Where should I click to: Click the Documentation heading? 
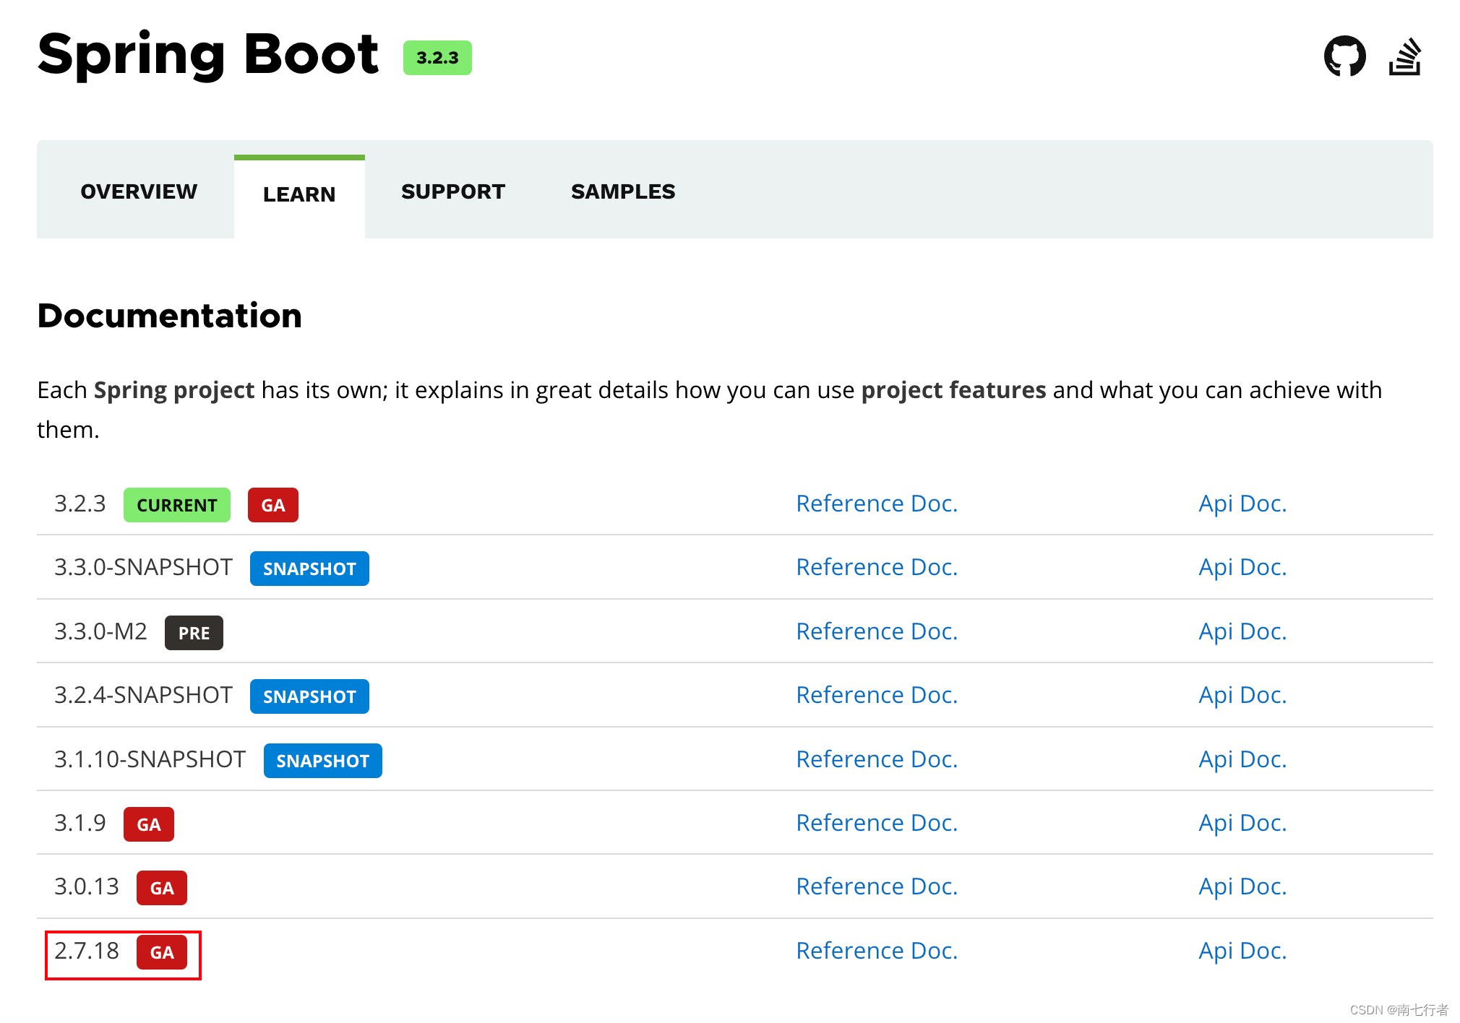[x=170, y=316]
